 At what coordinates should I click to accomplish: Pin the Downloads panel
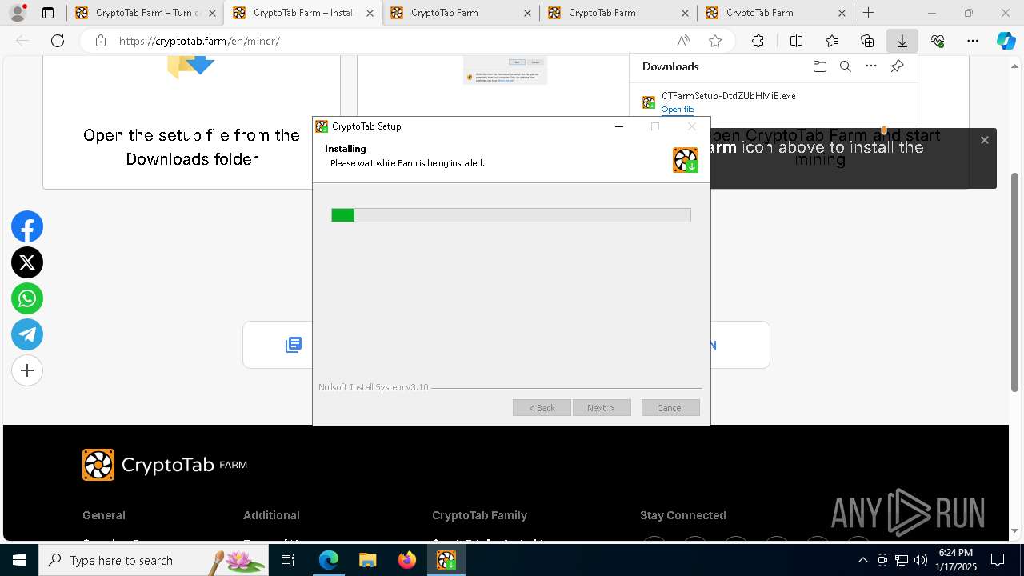[x=897, y=66]
